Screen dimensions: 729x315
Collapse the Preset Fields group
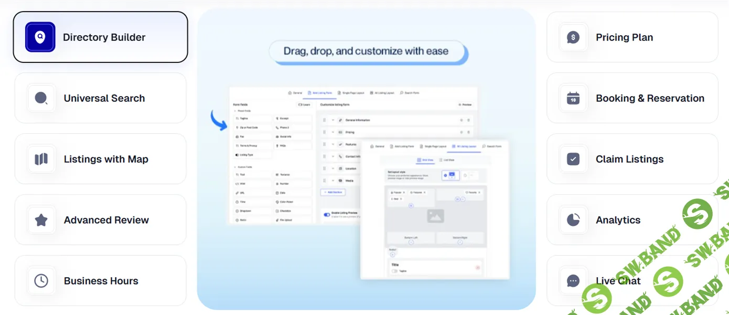[x=235, y=111]
